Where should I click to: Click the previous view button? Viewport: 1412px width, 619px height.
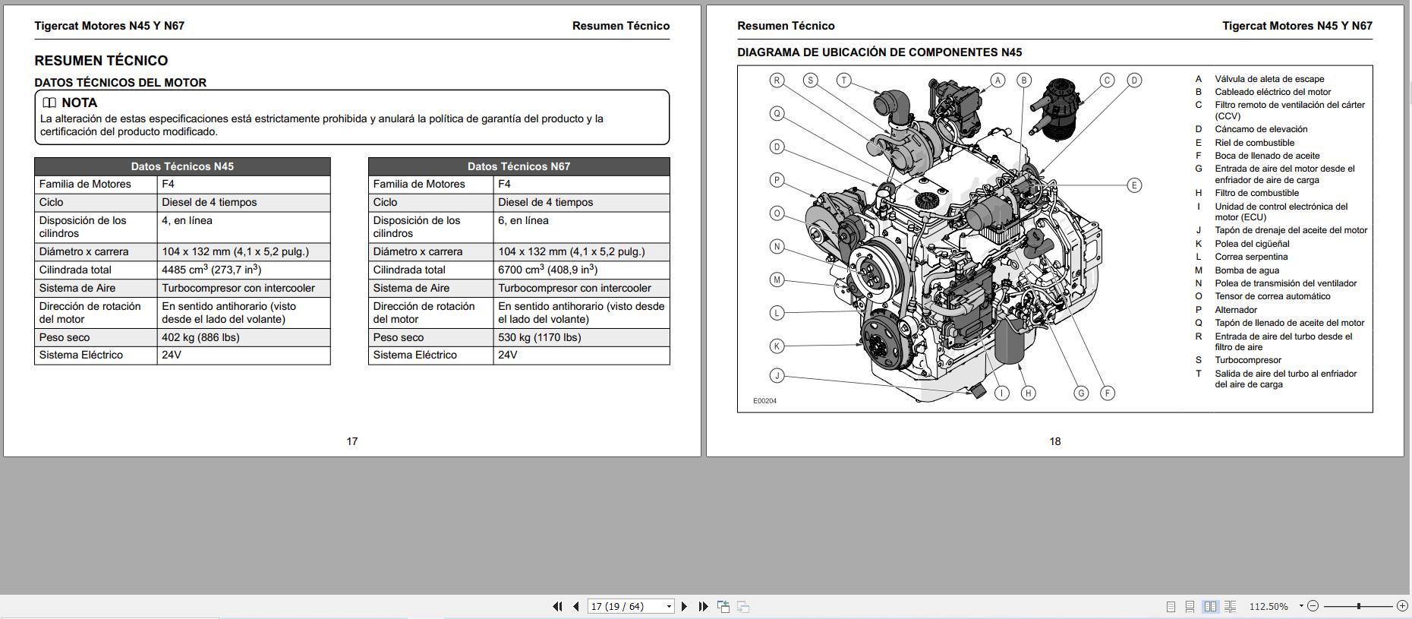(x=723, y=606)
